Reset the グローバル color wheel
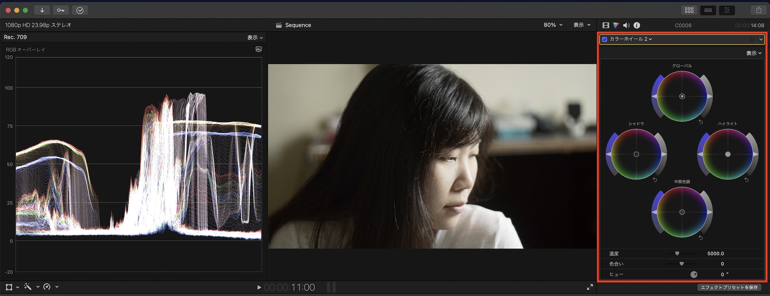 [701, 122]
